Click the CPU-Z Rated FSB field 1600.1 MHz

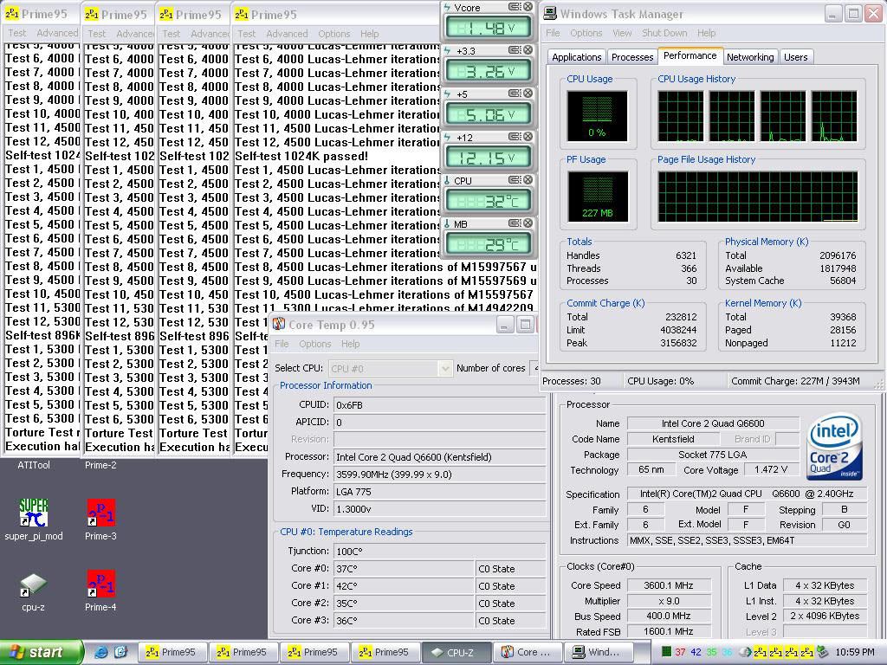(x=668, y=631)
